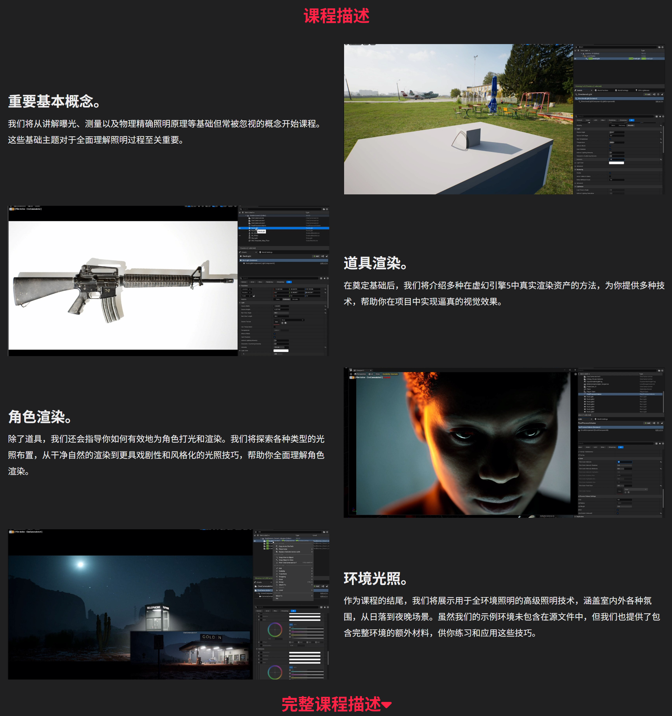This screenshot has height=716, width=672.
Task: Click the favorites star icon beside the Details search bar
Action: pos(325,278)
